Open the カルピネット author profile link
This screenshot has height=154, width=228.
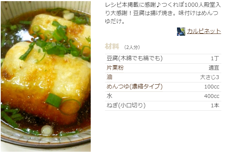point(204,31)
